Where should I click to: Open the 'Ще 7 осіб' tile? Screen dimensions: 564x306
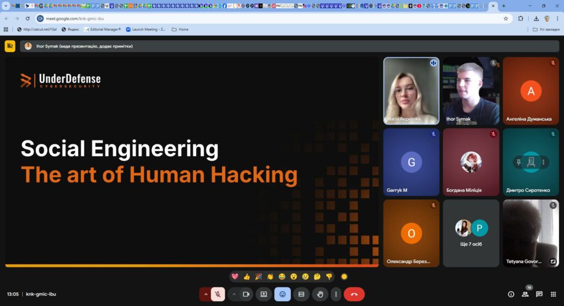point(471,233)
